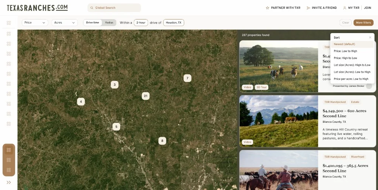The height and width of the screenshot is (190, 378).
Task: Click TXR Handpicked tag next to Riverfront
Action: [335, 157]
